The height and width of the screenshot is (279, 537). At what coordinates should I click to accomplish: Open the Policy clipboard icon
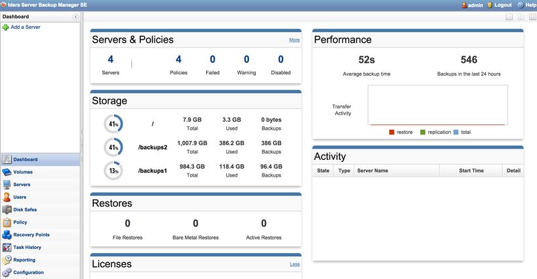[7, 222]
